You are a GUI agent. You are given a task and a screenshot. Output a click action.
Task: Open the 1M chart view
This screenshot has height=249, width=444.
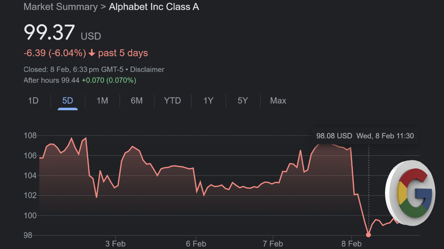tap(102, 101)
